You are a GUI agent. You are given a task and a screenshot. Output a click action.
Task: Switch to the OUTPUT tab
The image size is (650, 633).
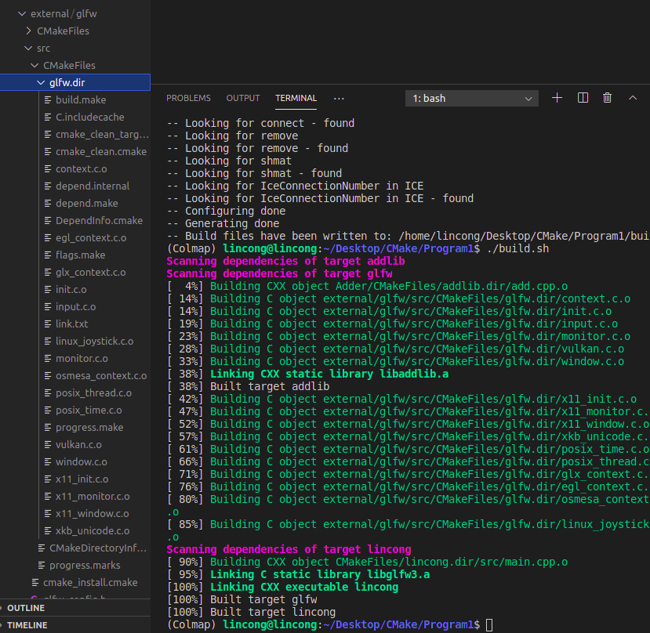coord(243,98)
